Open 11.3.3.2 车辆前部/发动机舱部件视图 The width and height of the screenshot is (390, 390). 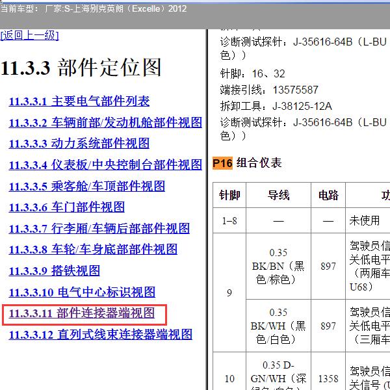pyautogui.click(x=105, y=122)
